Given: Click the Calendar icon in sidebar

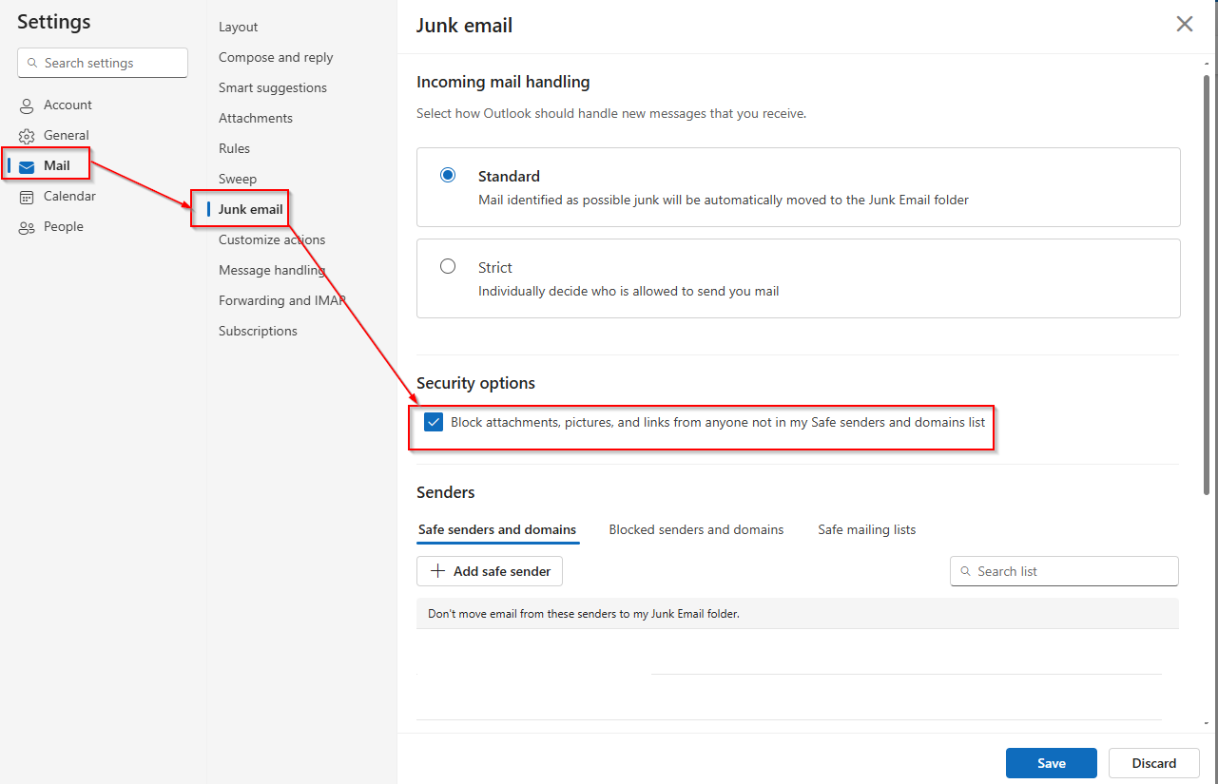Looking at the screenshot, I should pos(27,197).
